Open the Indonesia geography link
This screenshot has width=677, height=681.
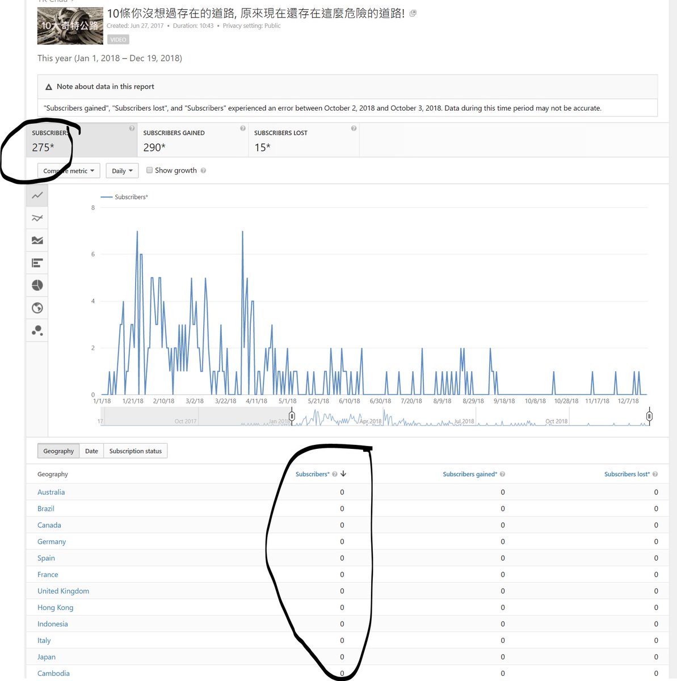coord(53,624)
